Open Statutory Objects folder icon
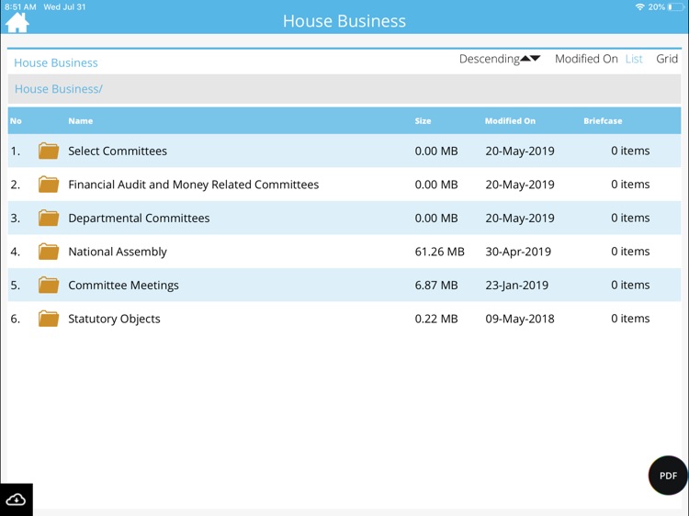Image resolution: width=689 pixels, height=516 pixels. (49, 319)
